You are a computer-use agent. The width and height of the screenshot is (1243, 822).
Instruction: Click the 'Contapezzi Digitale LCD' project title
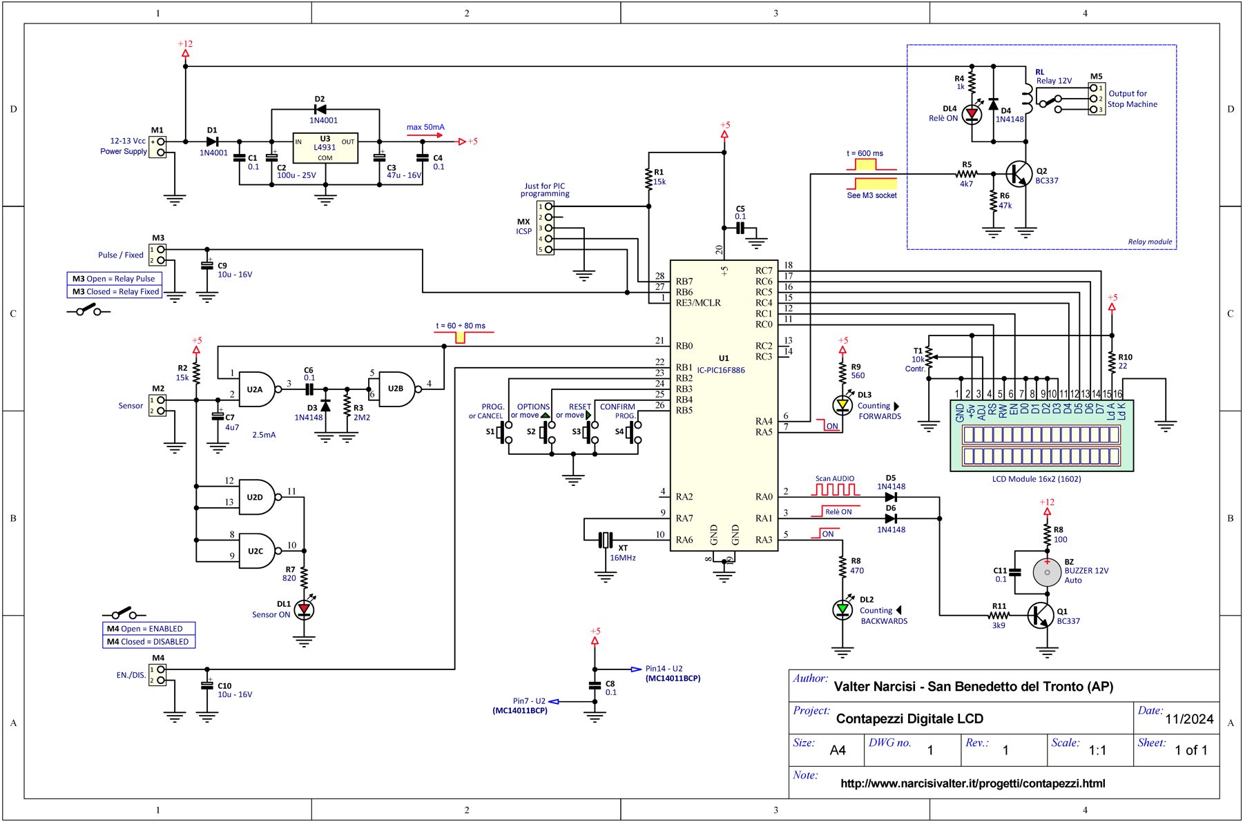(x=909, y=718)
